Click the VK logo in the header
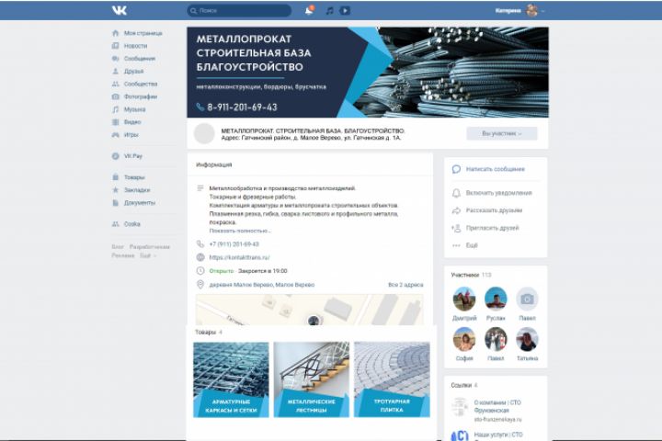The width and height of the screenshot is (662, 441). click(x=120, y=10)
